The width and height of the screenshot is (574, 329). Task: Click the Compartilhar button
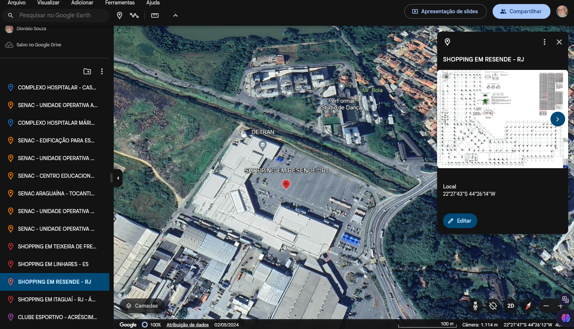point(521,11)
